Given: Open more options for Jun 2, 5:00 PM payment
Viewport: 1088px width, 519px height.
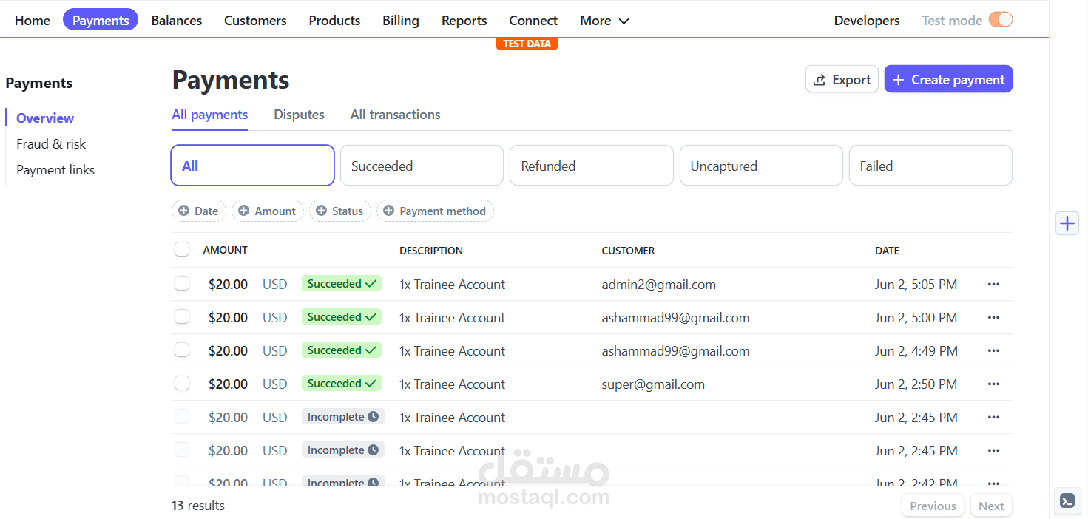Looking at the screenshot, I should (x=993, y=318).
